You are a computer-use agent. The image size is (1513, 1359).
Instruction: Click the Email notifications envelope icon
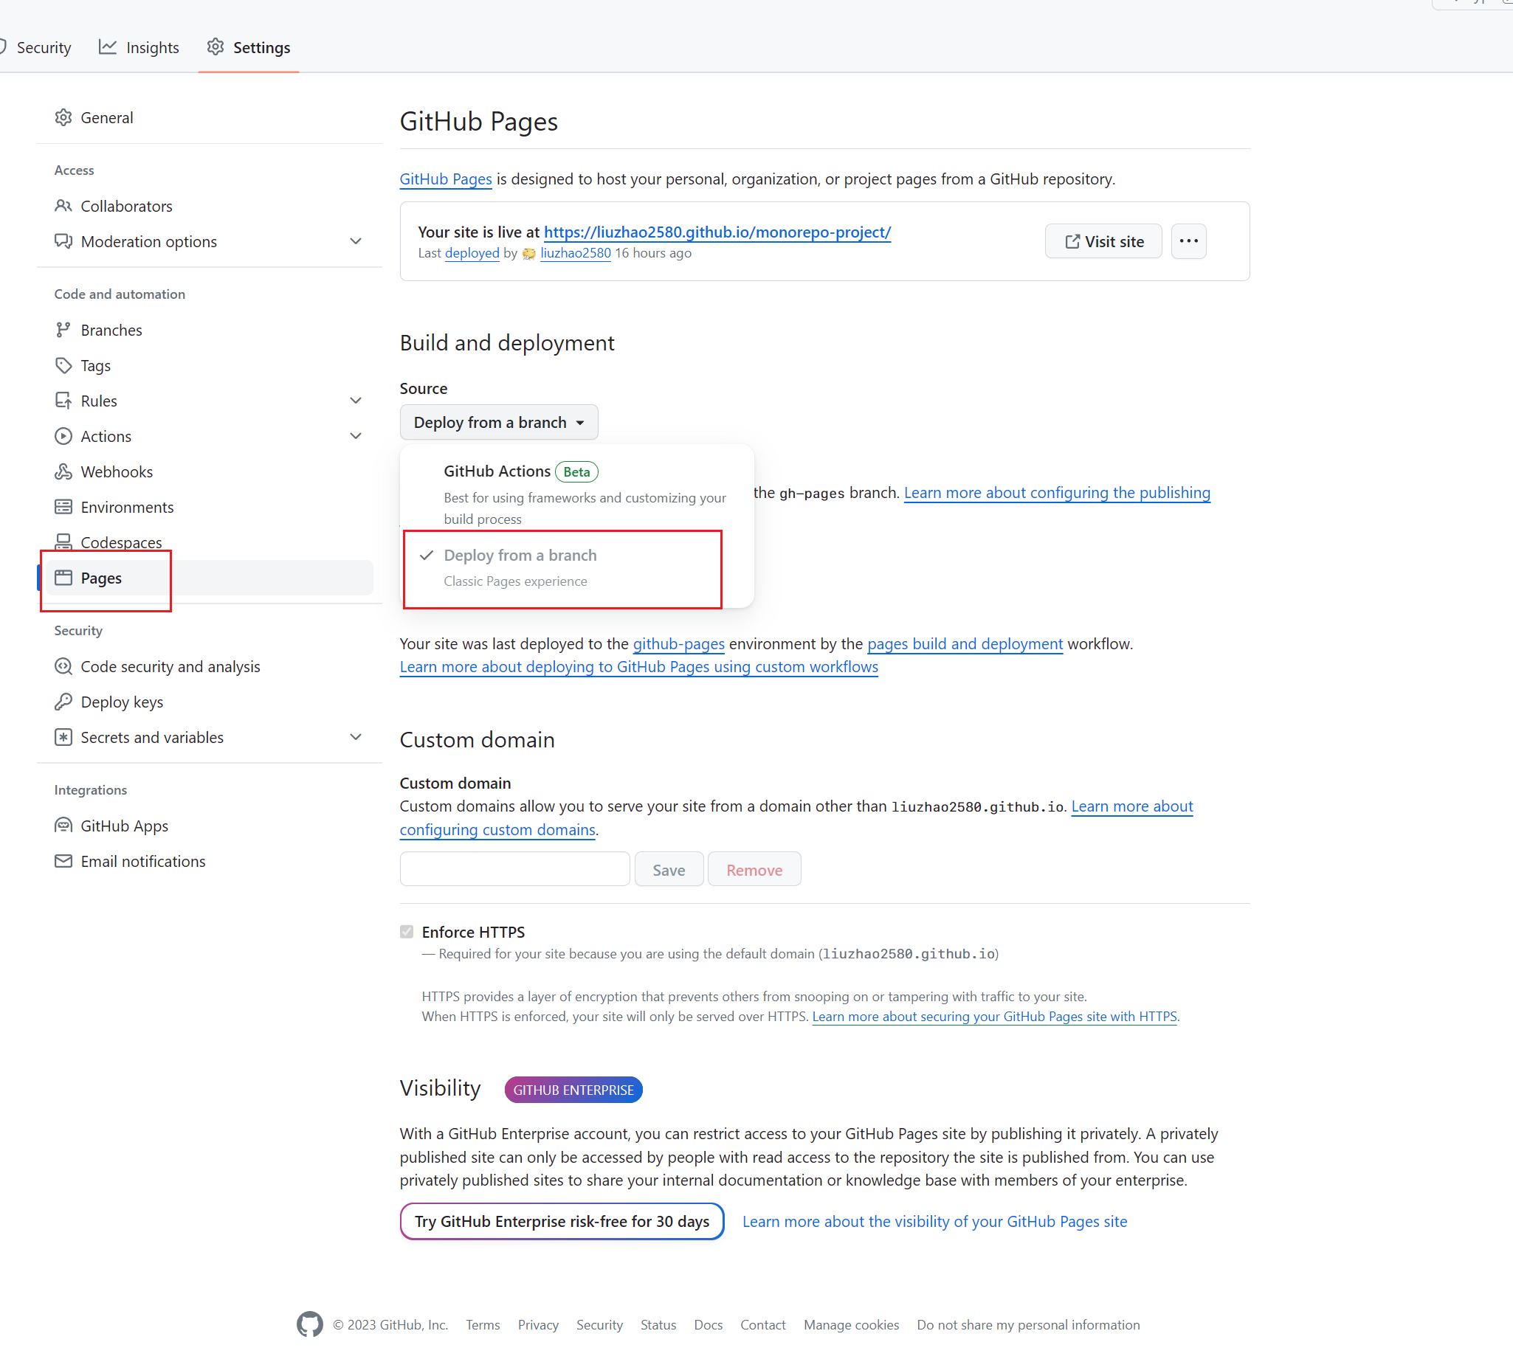click(x=63, y=861)
